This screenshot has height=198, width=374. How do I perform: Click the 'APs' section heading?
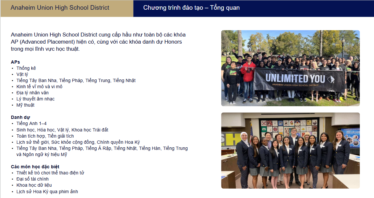click(x=15, y=62)
